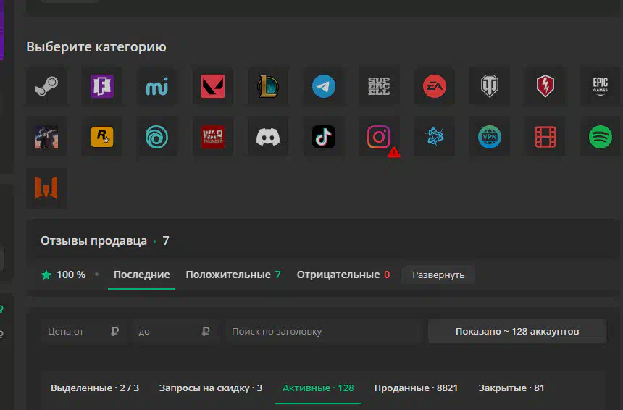
Task: Choose the Fortnite category icon
Action: [101, 86]
